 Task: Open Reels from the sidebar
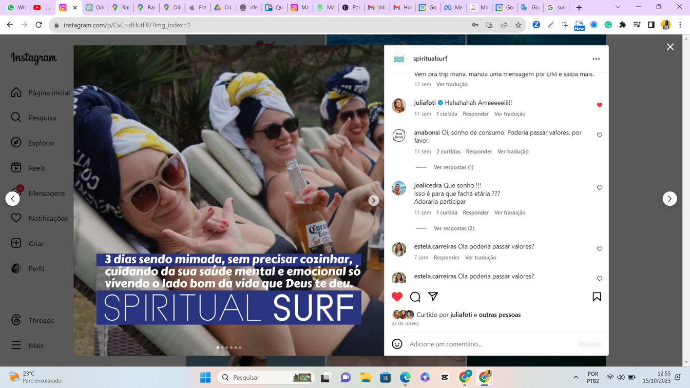pos(36,168)
